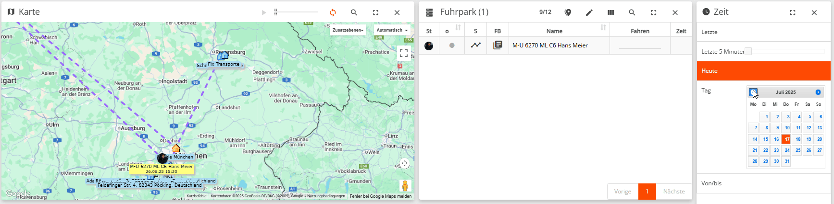Open search in the Fuhrpark panel
This screenshot has width=834, height=204.
(632, 12)
